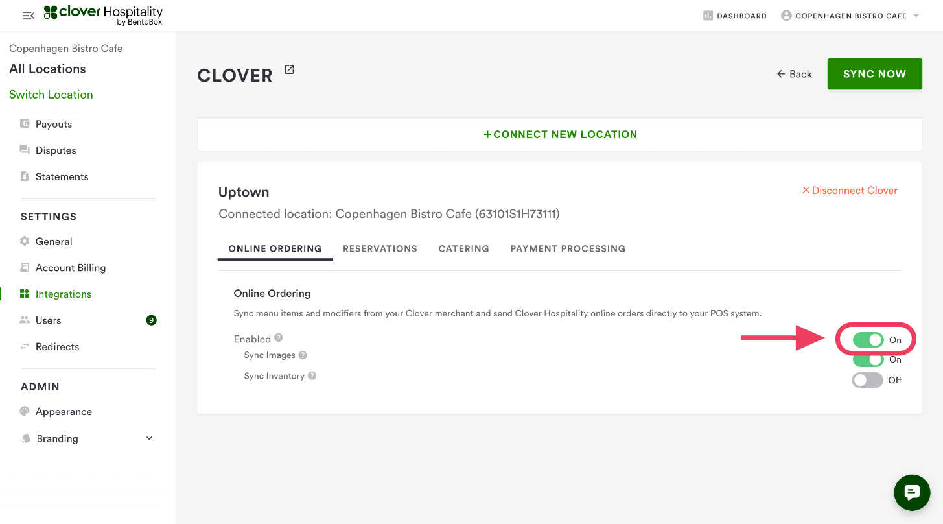943x524 pixels.
Task: Collapse the sidebar with the hamburger menu icon
Action: tap(28, 16)
